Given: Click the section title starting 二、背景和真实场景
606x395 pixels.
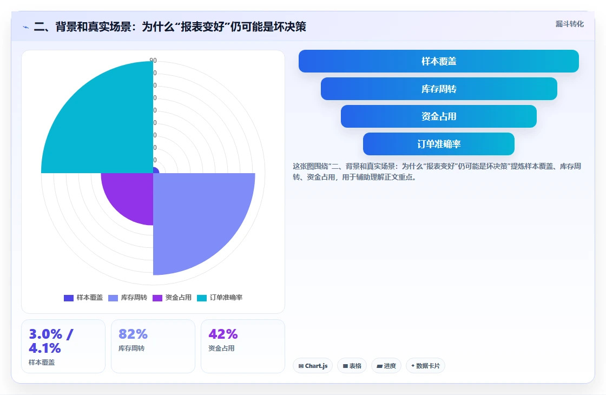Looking at the screenshot, I should (170, 27).
